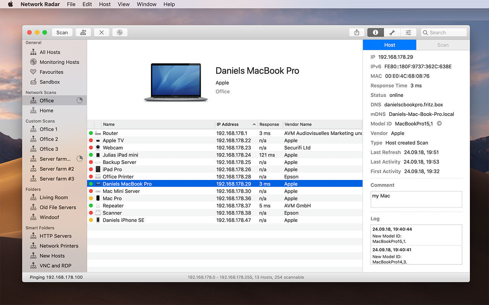Click the Network Radar app menu
The height and width of the screenshot is (305, 489).
[40, 4]
